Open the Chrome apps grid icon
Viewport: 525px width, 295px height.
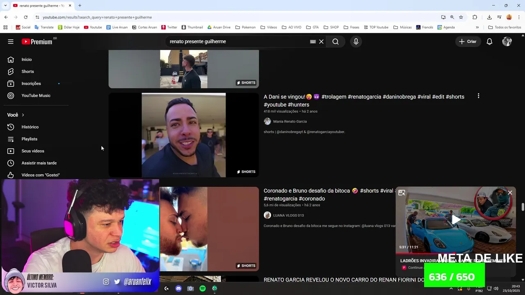point(5,27)
